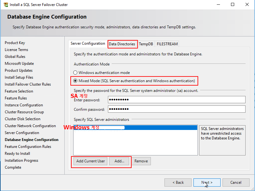Click Cluster Resource Group step

[x=24, y=112]
